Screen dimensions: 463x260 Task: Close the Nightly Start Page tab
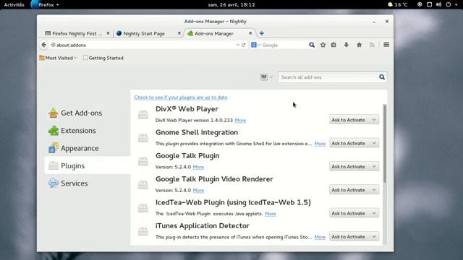179,33
